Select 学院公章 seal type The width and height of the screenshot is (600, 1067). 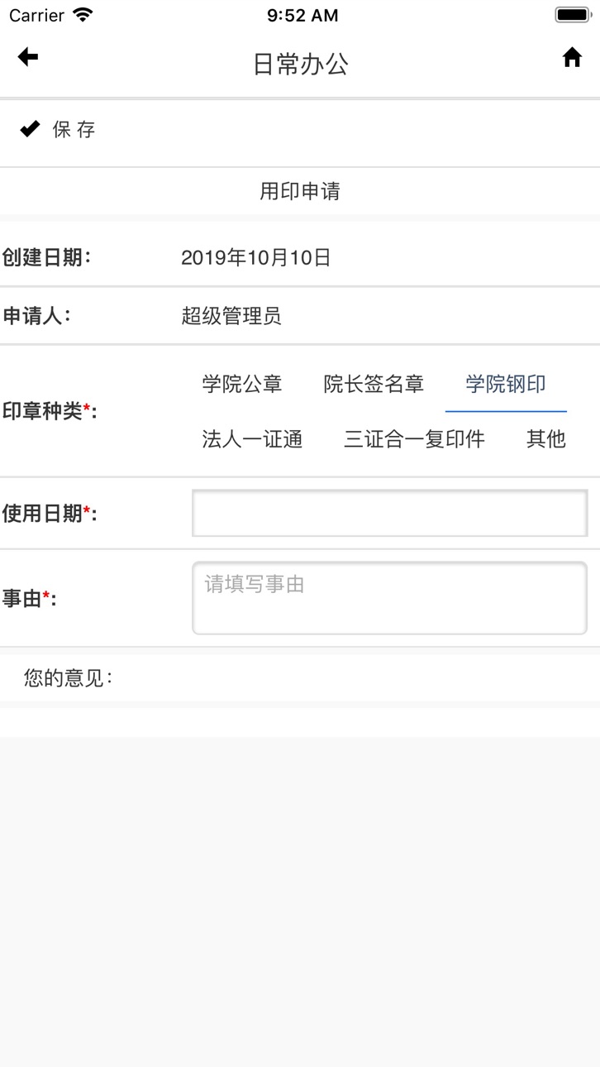[242, 385]
